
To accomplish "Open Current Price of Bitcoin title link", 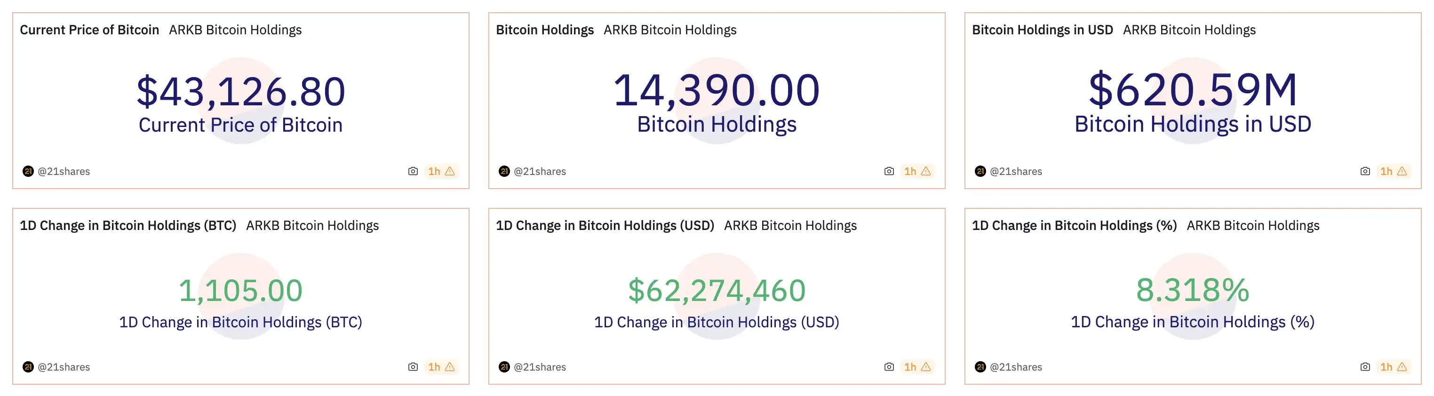I will tap(89, 30).
